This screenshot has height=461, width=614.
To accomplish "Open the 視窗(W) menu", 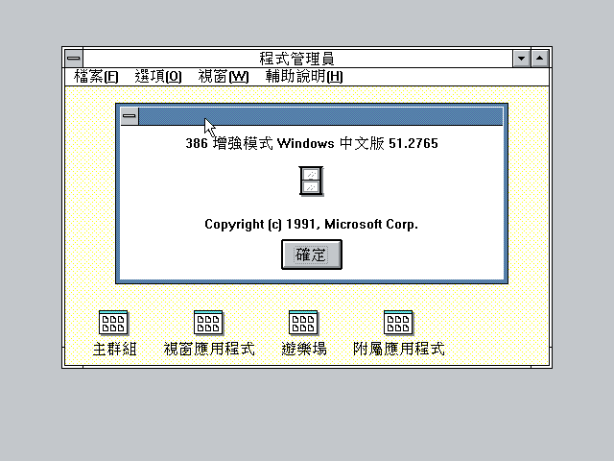I will click(224, 77).
